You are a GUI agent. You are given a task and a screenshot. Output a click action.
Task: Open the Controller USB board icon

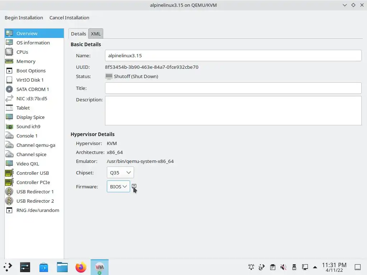(x=9, y=173)
